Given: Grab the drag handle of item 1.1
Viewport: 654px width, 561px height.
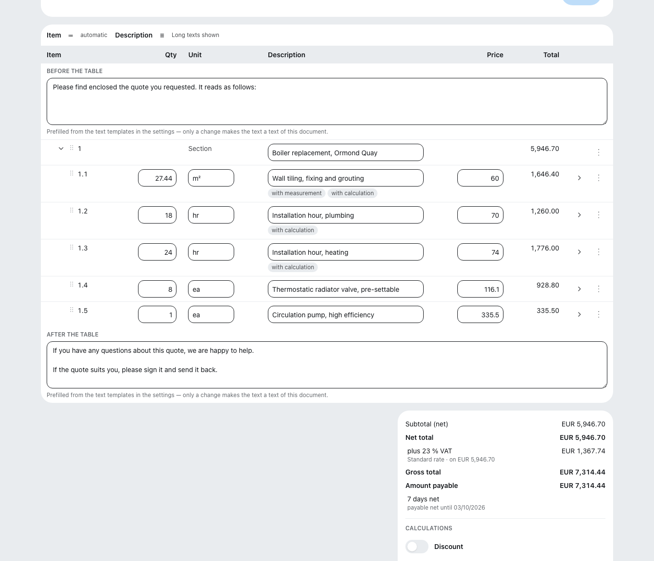Looking at the screenshot, I should 72,174.
